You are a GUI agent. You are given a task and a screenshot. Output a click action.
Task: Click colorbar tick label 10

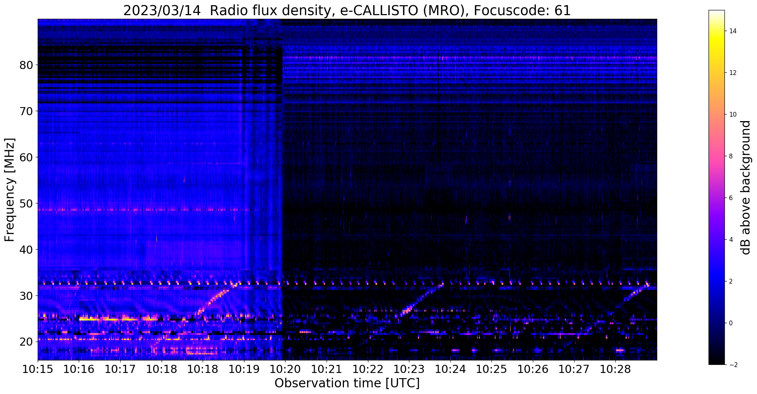tap(733, 114)
